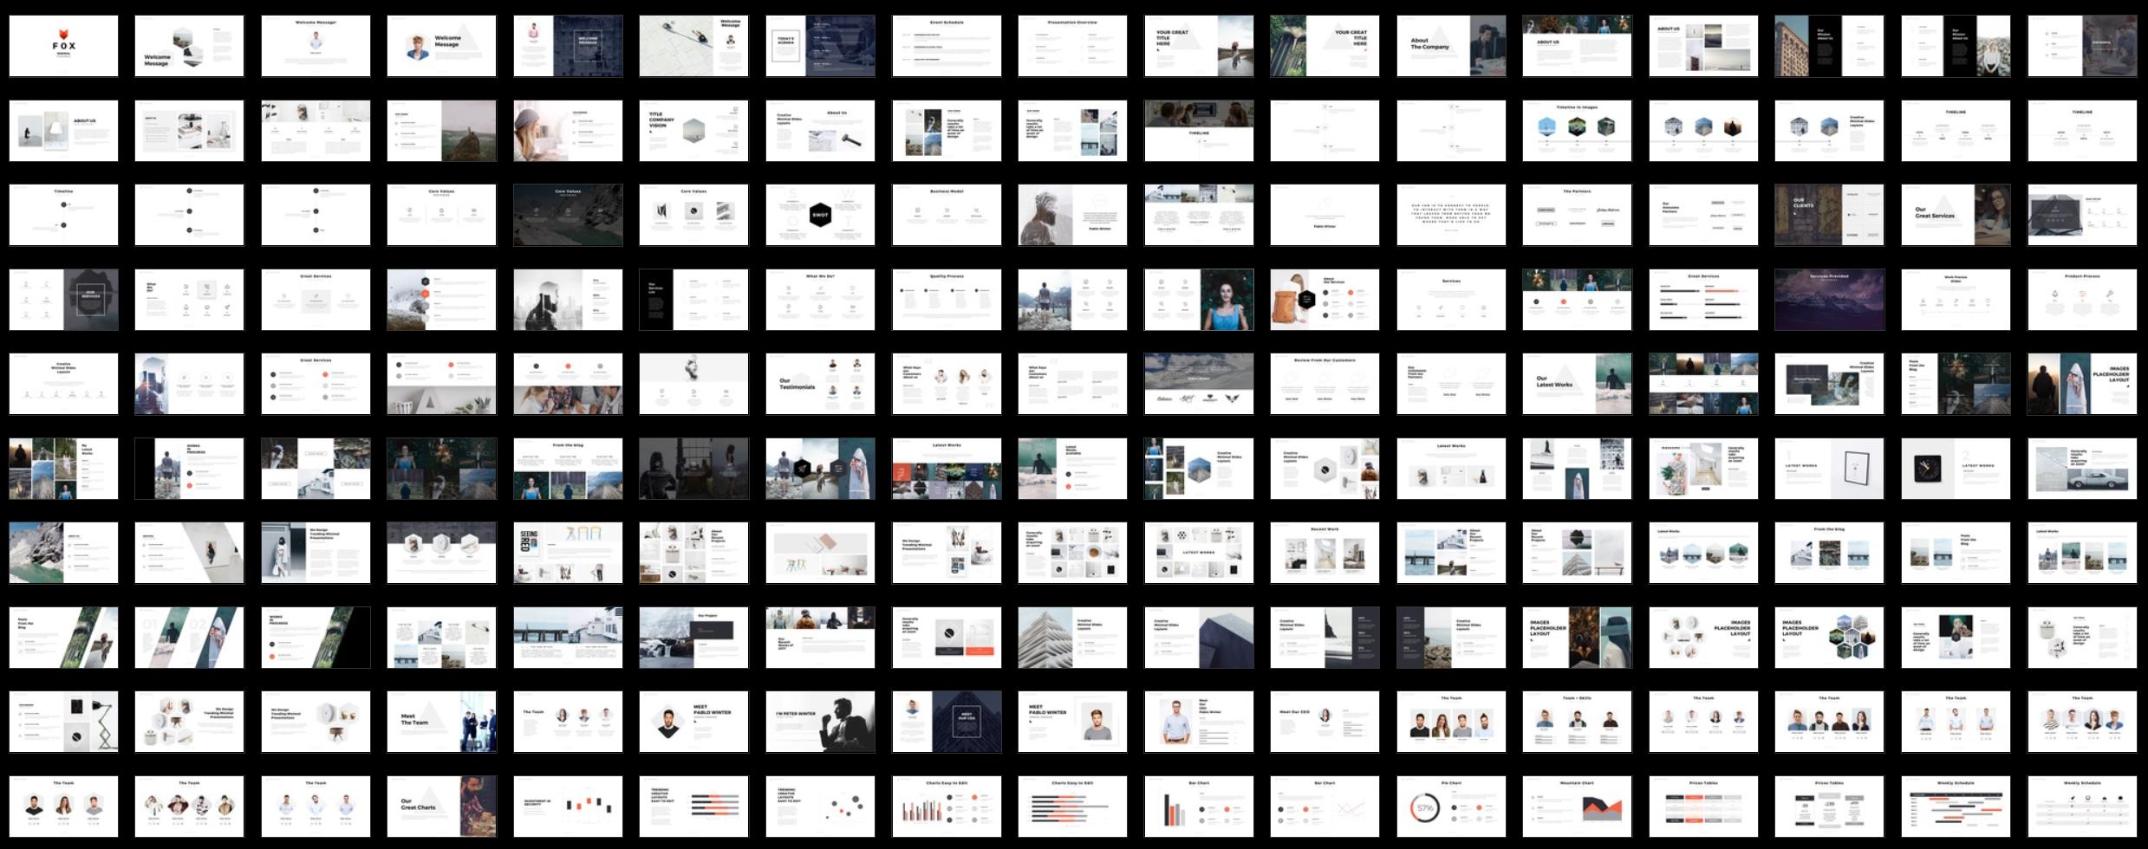Select the dark-background Core Values slide

point(568,215)
